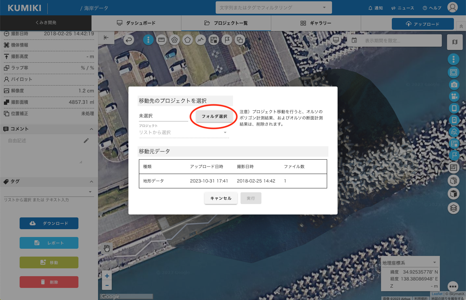Click the ruler distance measurement tool

(x=161, y=40)
